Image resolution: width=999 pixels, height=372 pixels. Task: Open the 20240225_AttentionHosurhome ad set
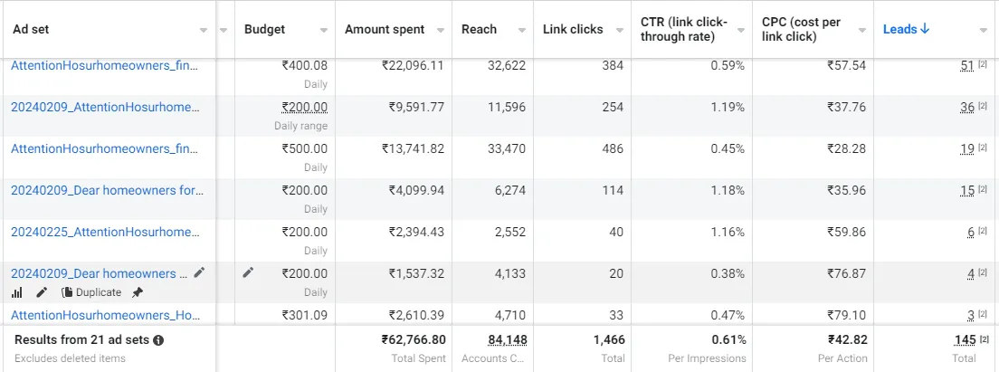(x=105, y=232)
